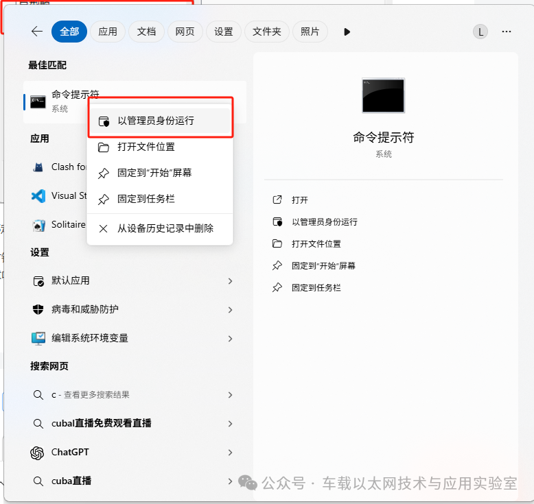Click 打开 in the right details pane
The width and height of the screenshot is (534, 504).
coord(300,200)
